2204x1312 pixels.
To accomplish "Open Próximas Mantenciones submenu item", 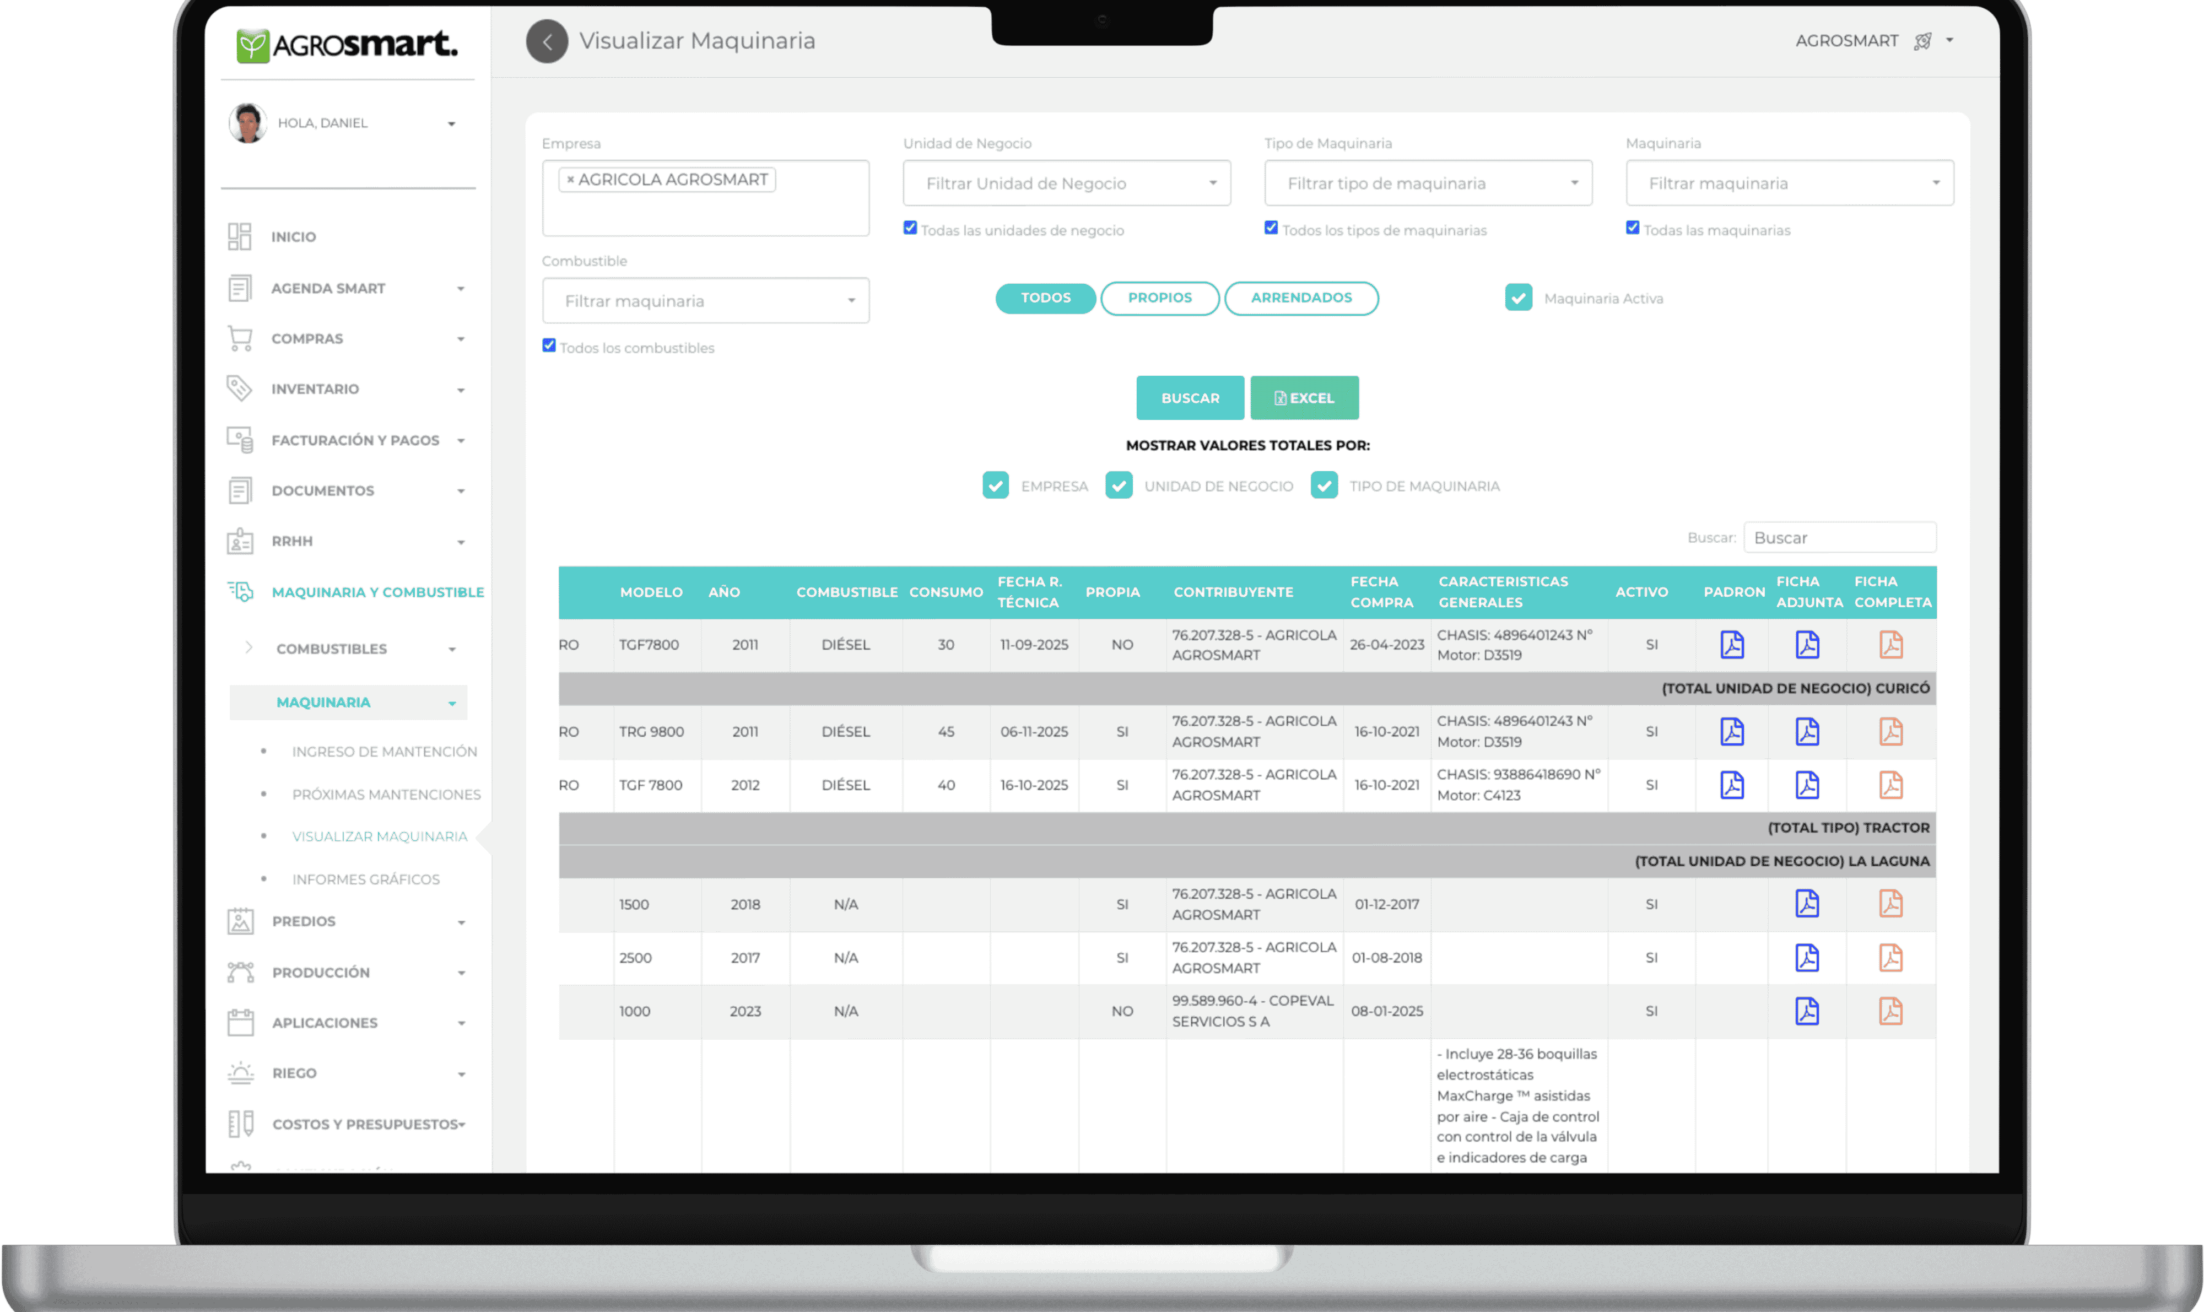I will [386, 794].
